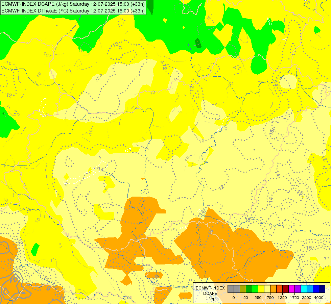This screenshot has height=304, width=331.
Task: Click the DThetaE (°C) title line
Action: click(x=73, y=10)
